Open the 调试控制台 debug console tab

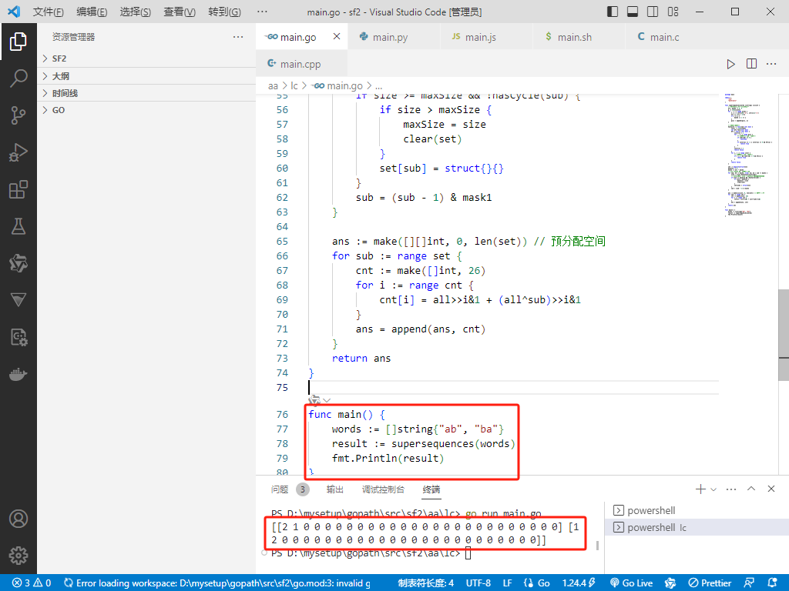point(383,489)
